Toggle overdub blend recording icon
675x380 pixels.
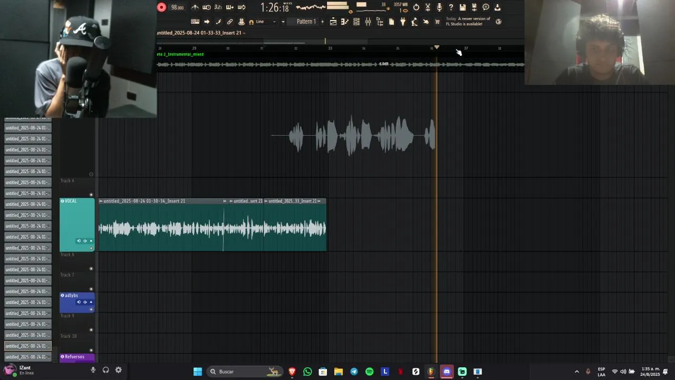click(x=230, y=7)
